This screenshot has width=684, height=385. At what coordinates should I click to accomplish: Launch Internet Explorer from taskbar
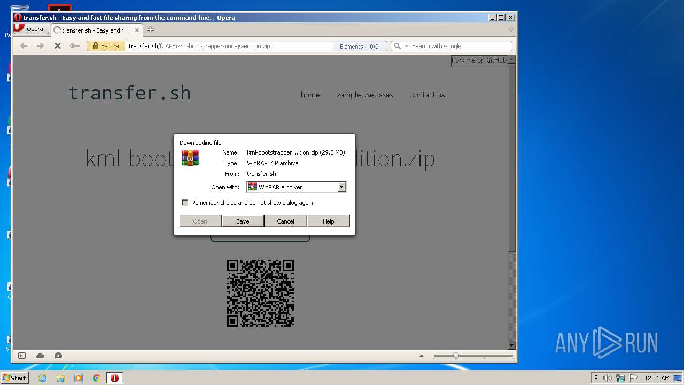click(x=42, y=378)
